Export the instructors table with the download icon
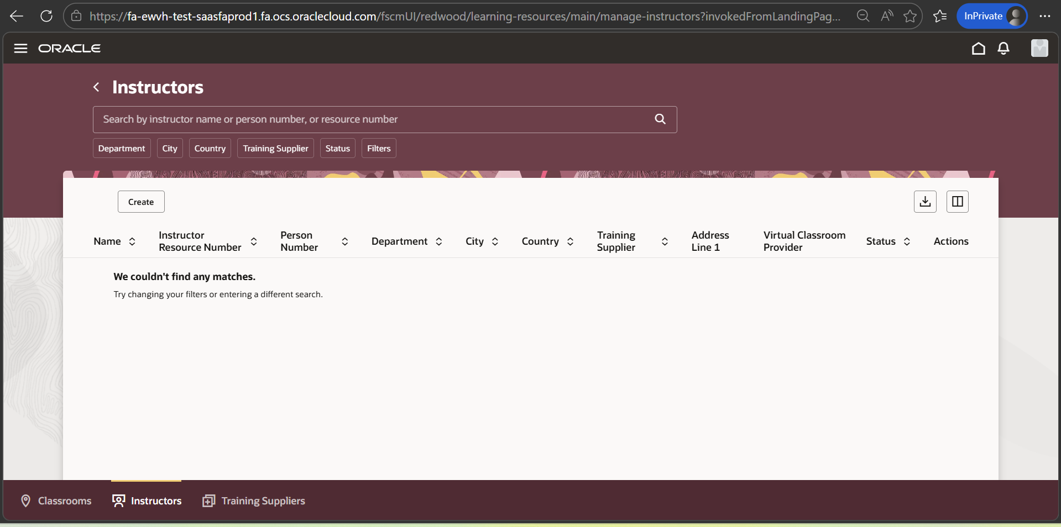Screen dimensions: 1061x527 (925, 202)
